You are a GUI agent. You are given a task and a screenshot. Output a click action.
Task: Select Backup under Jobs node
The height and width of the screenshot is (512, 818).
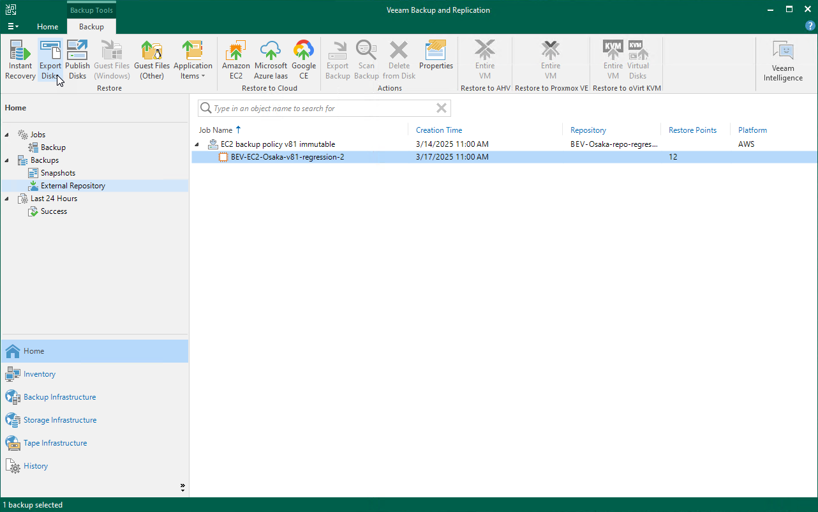pyautogui.click(x=53, y=147)
